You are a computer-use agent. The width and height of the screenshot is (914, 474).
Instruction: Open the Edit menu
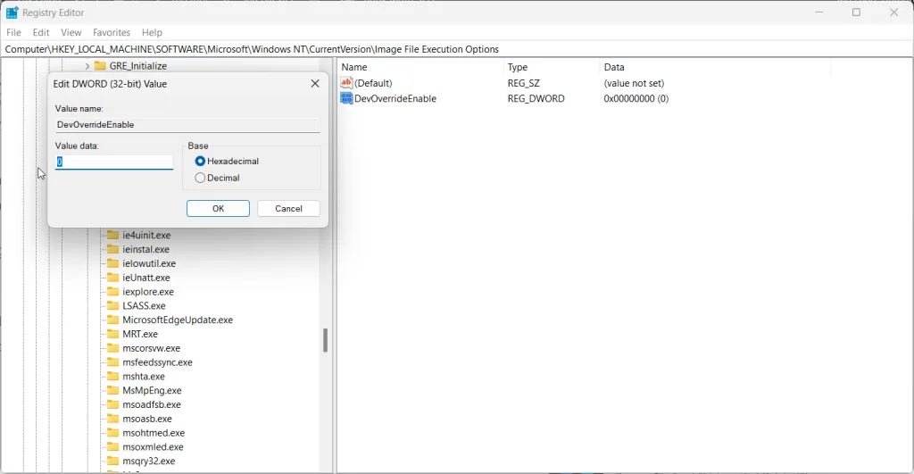click(x=41, y=33)
